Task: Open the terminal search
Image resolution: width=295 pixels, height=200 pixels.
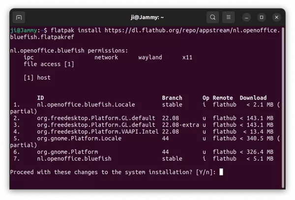Action: pyautogui.click(x=212, y=17)
